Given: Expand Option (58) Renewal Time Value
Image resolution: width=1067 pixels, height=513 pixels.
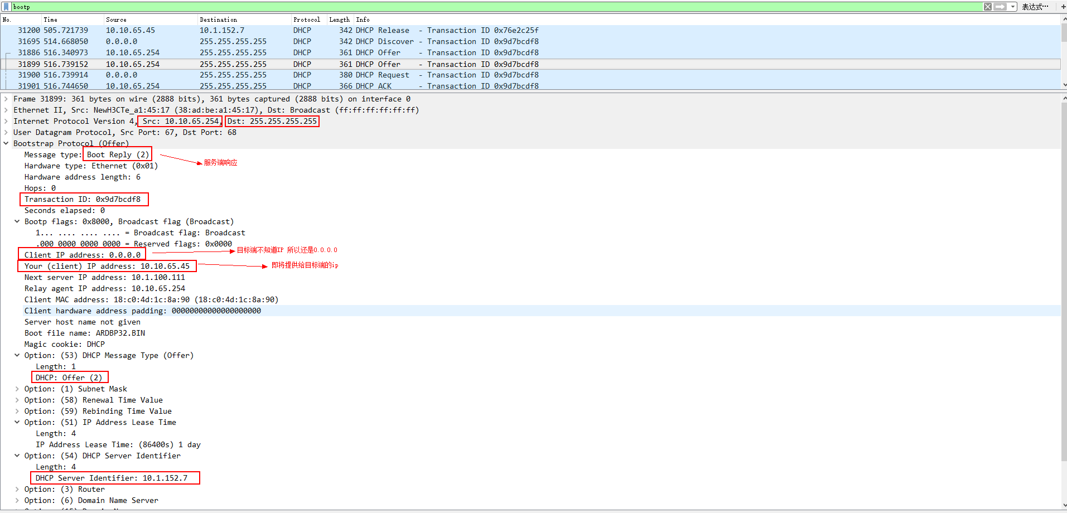Looking at the screenshot, I should [x=17, y=400].
